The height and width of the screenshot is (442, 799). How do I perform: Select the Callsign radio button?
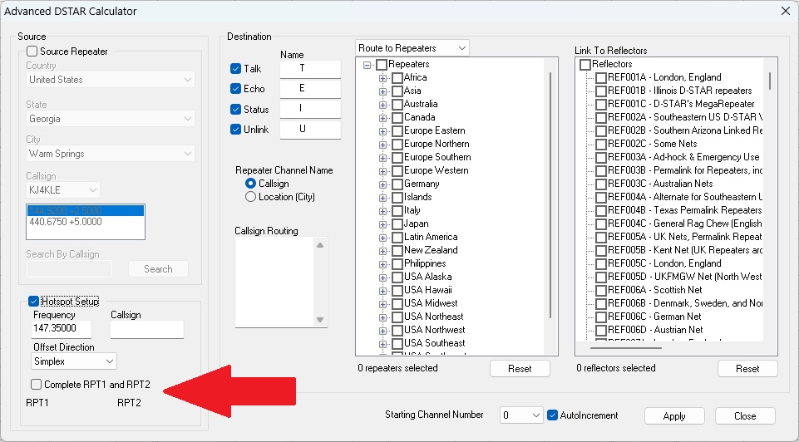pyautogui.click(x=250, y=184)
